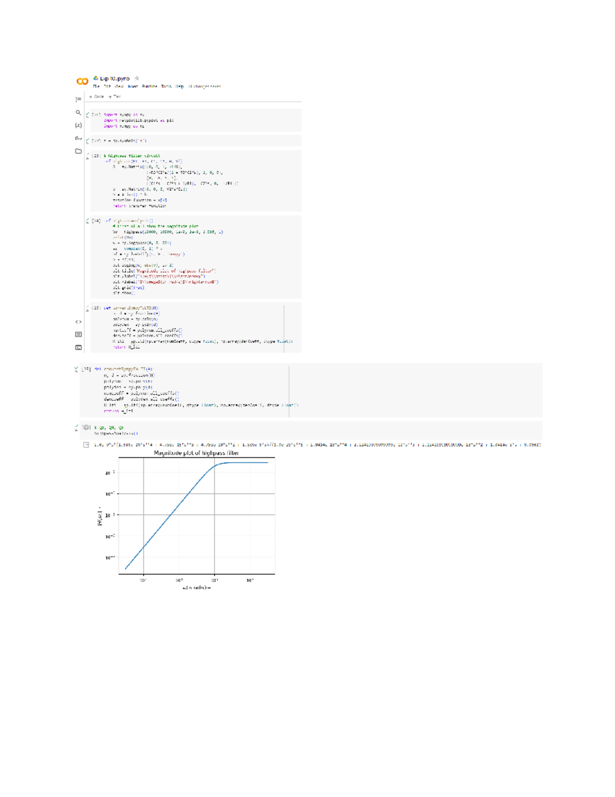Click the run indicator of the sy.symbols cell
Image resolution: width=615 pixels, height=797 pixels.
click(88, 140)
